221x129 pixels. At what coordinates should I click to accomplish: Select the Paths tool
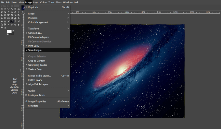pyautogui.click(x=5, y=12)
